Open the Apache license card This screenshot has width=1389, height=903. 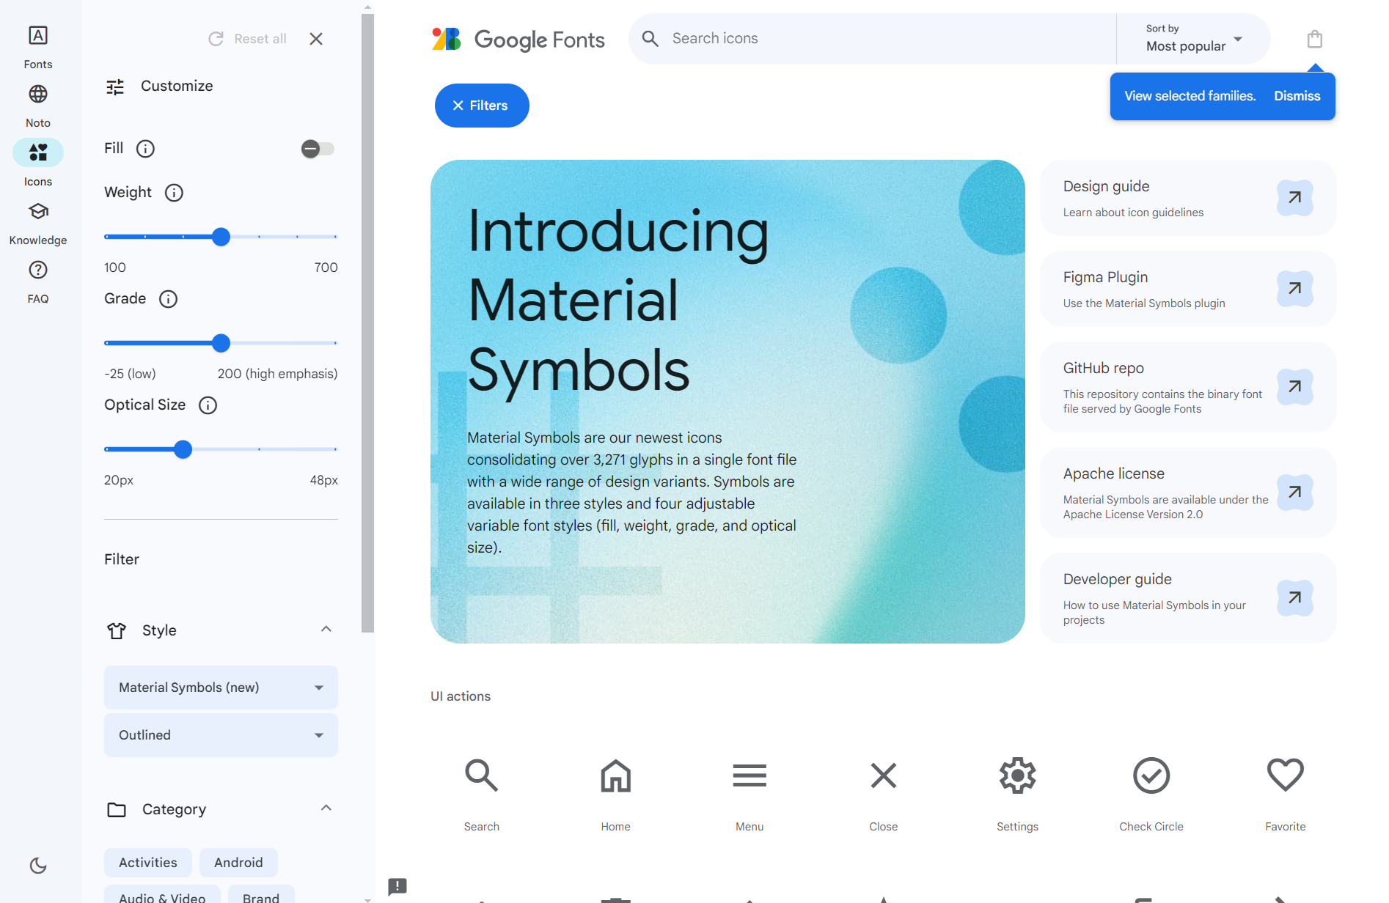point(1188,493)
